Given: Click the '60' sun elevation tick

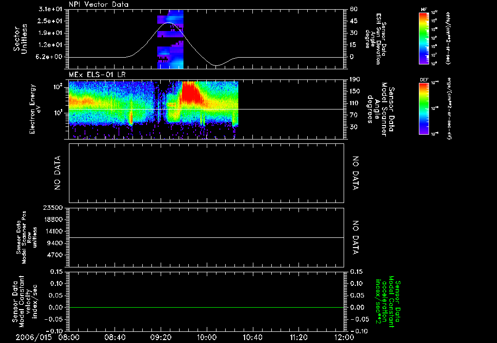Looking at the screenshot, I should 354,9.
